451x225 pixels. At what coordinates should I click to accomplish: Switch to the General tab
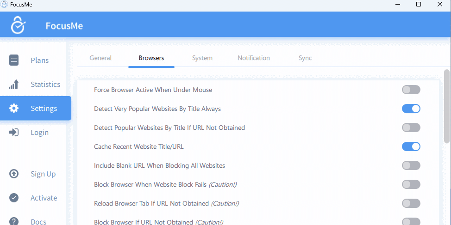click(100, 58)
